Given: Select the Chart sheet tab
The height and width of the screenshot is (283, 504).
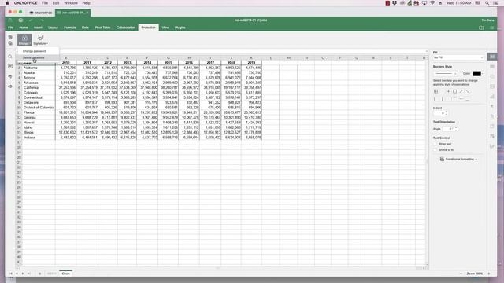Looking at the screenshot, I should click(65, 274).
